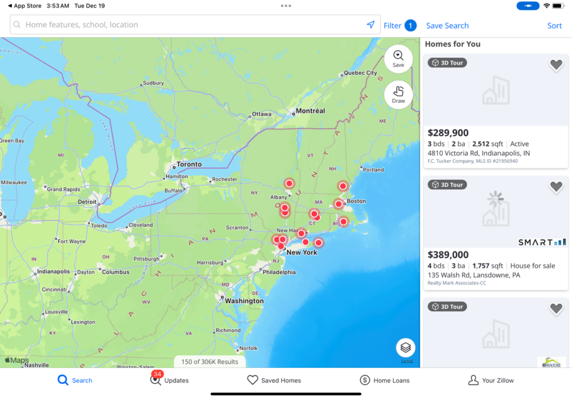The image size is (572, 399).
Task: Go to the Saved Homes tab
Action: pyautogui.click(x=274, y=380)
